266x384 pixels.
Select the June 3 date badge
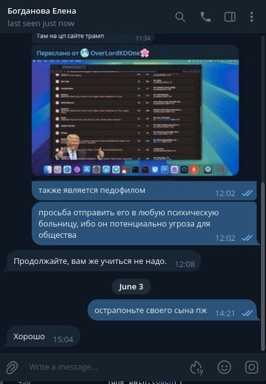tap(131, 286)
